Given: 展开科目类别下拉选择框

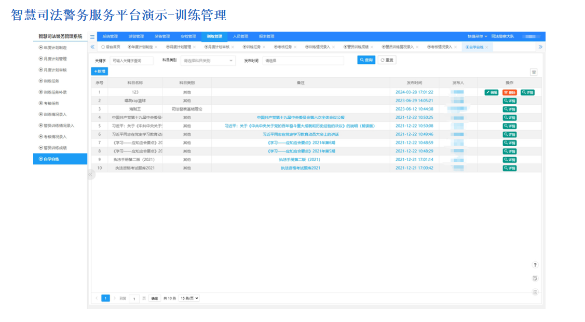Looking at the screenshot, I should click(207, 61).
